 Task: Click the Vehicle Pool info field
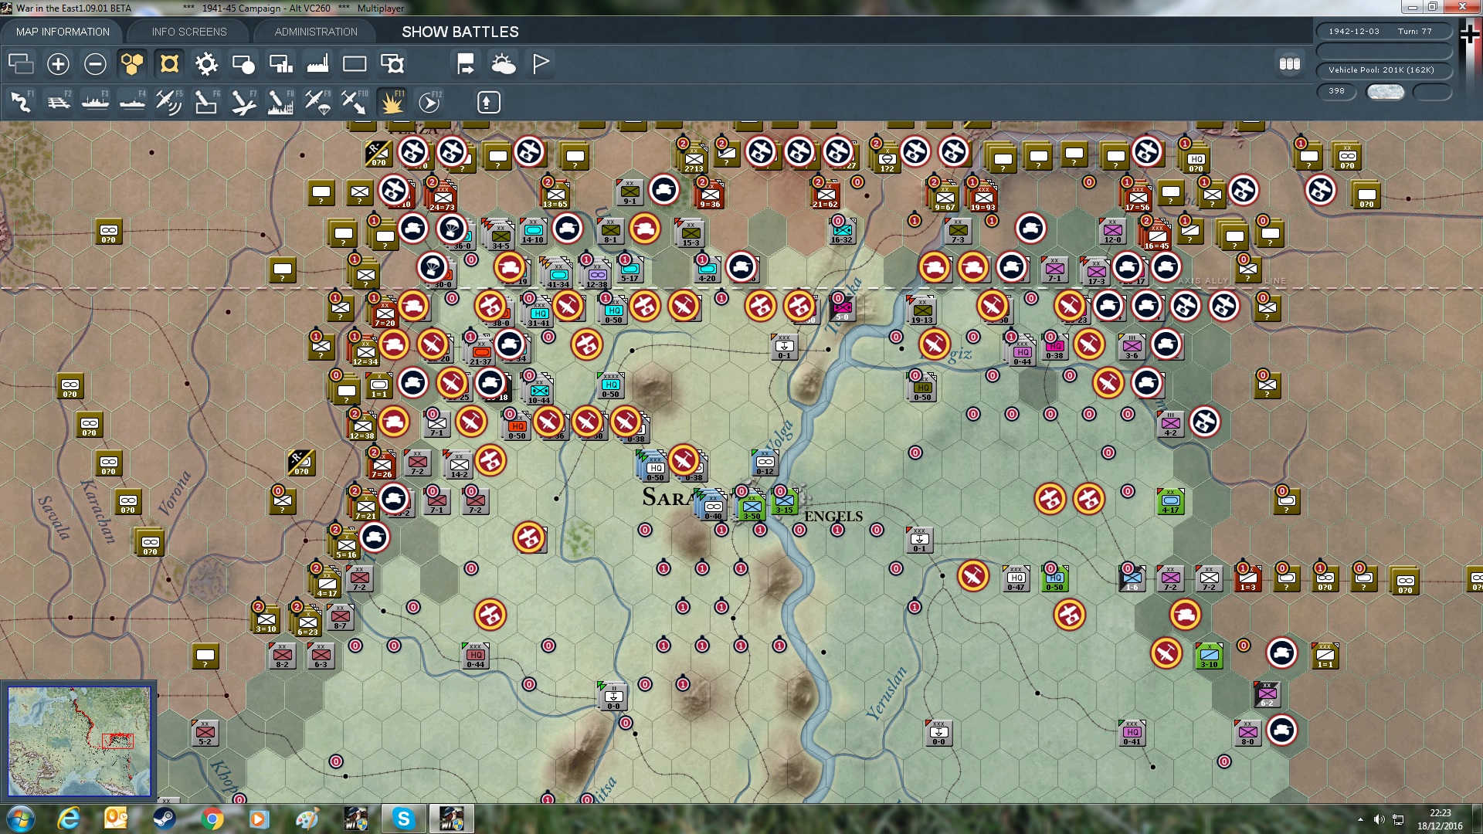(x=1383, y=70)
